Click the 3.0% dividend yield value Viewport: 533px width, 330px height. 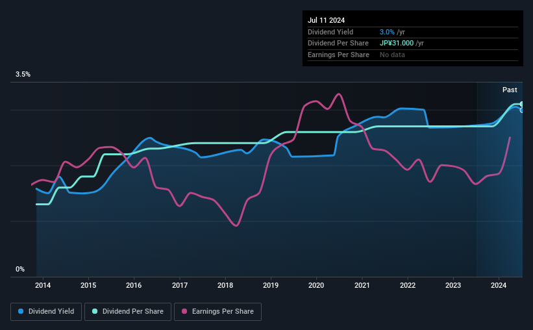(387, 32)
